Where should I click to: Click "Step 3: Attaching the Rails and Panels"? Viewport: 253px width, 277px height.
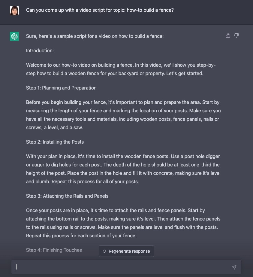(x=67, y=196)
